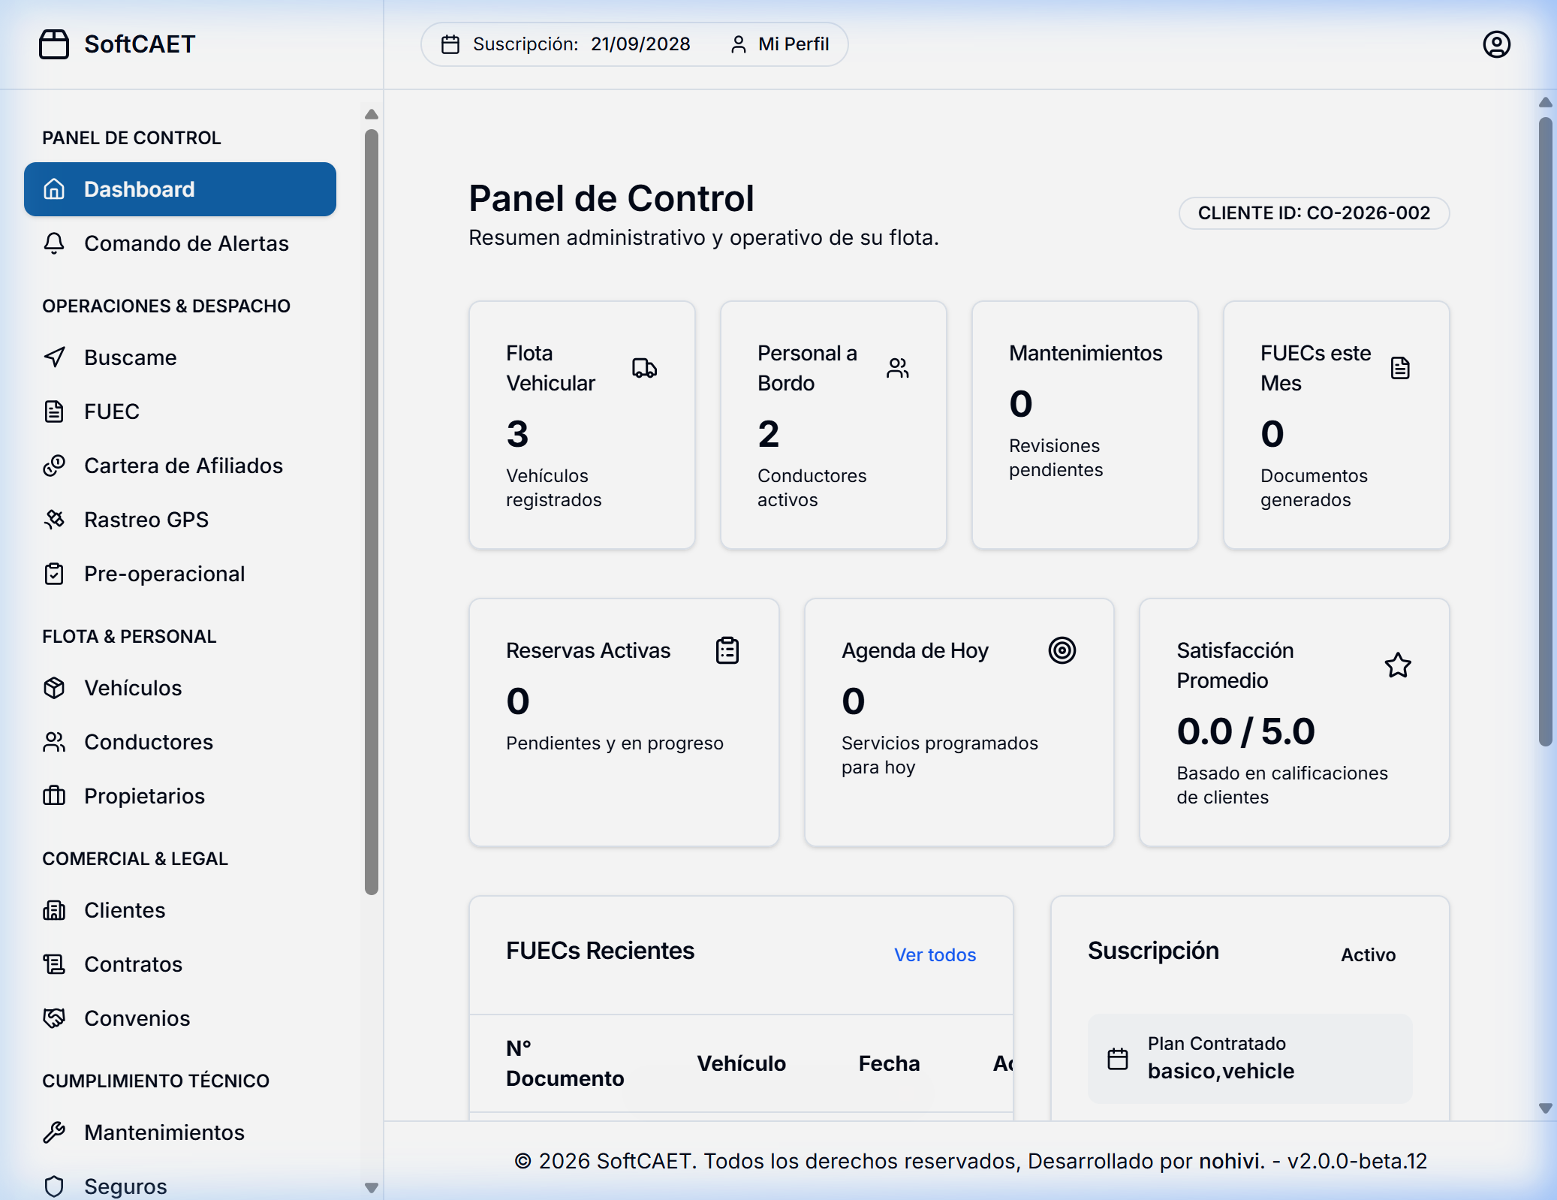Open the Mantenimientos wrench section

point(164,1132)
